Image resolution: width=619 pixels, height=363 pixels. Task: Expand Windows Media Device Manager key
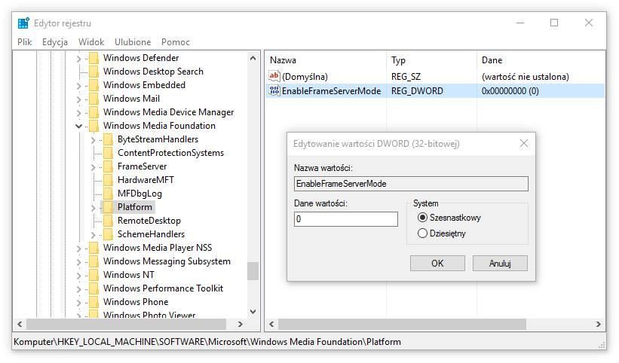pos(79,113)
